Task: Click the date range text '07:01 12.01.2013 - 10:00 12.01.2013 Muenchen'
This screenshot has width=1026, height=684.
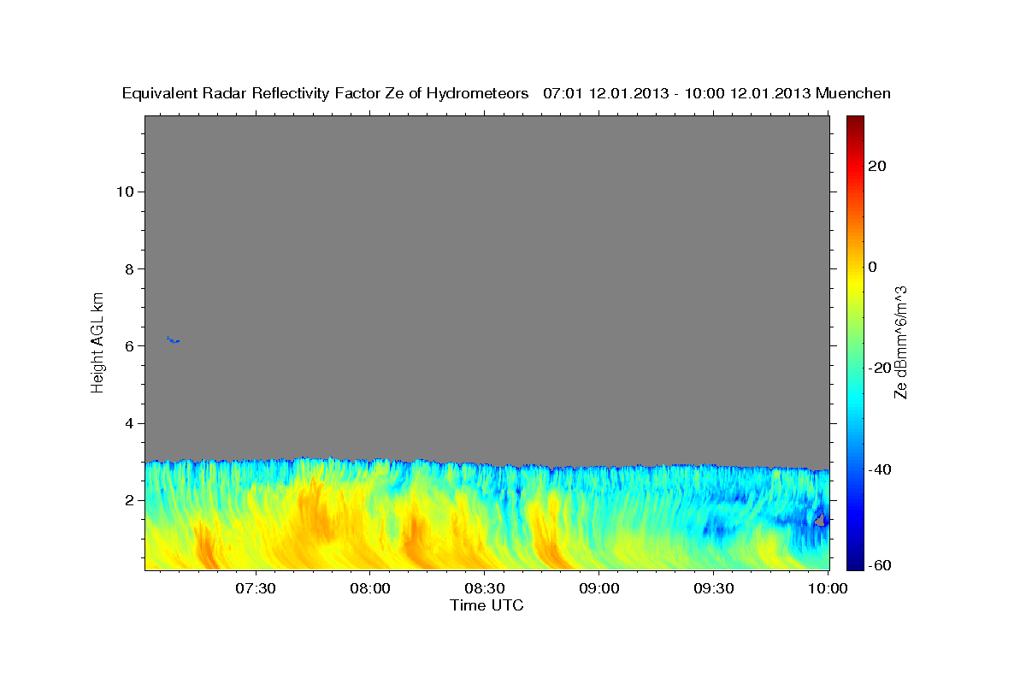Action: click(x=716, y=94)
